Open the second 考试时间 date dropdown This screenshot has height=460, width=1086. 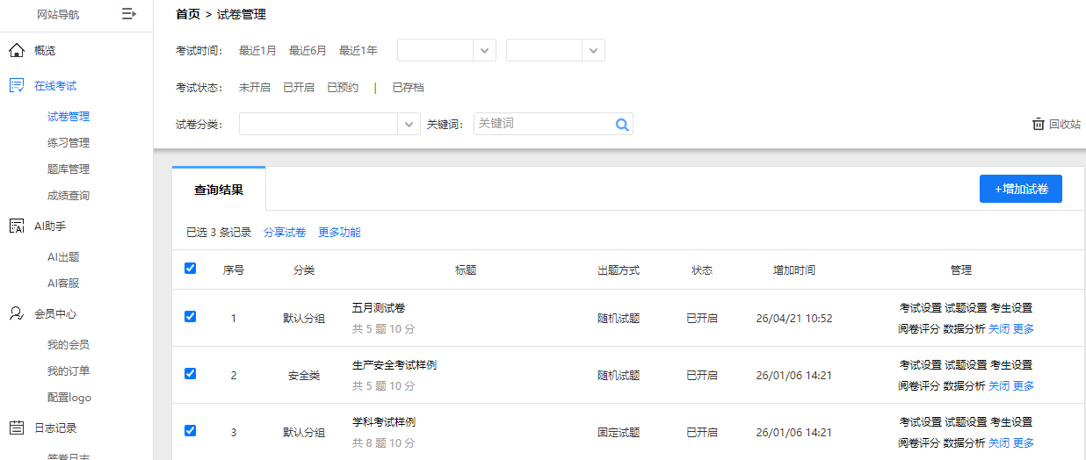click(555, 50)
